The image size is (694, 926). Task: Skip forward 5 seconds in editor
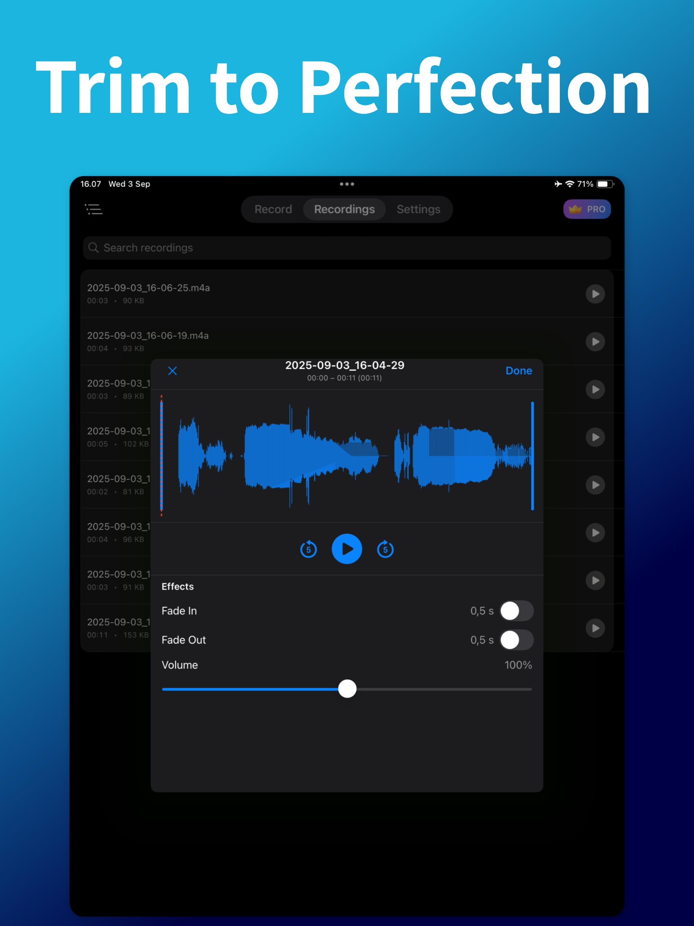[x=385, y=549]
